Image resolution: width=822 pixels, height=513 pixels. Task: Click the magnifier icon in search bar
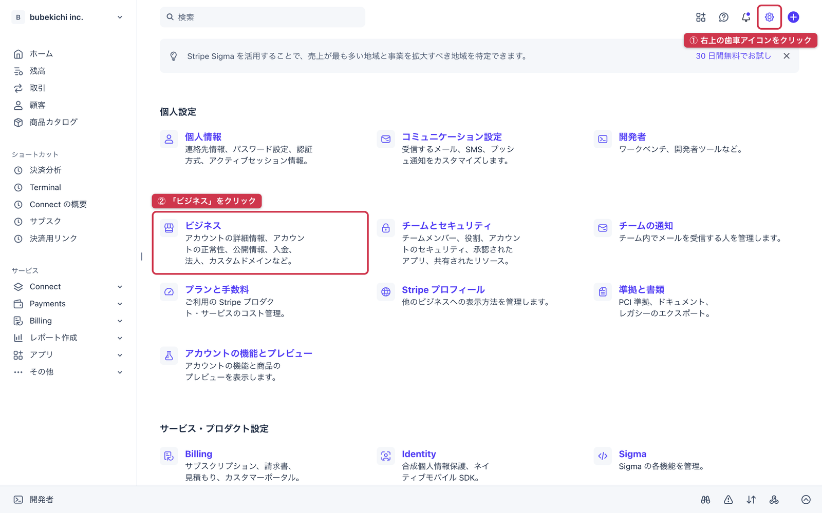click(x=170, y=17)
